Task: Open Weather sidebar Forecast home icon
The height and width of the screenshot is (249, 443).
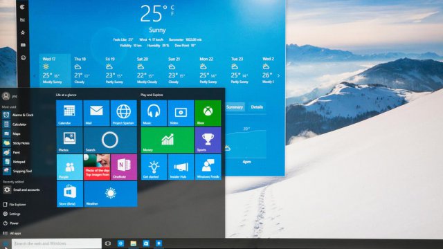Action: (x=23, y=7)
